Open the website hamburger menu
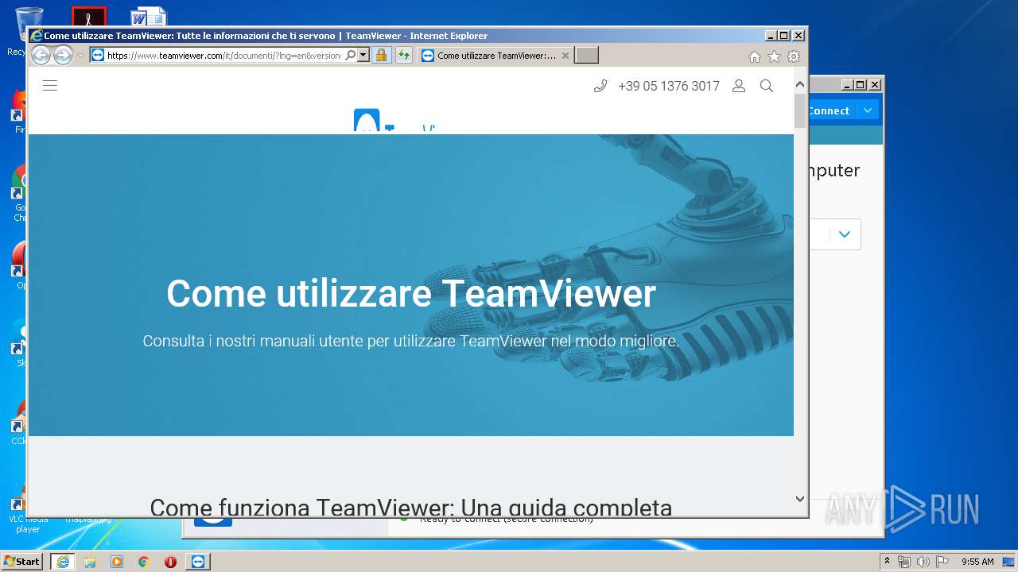 [x=50, y=86]
